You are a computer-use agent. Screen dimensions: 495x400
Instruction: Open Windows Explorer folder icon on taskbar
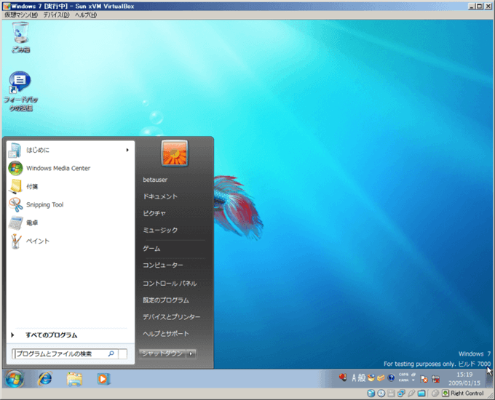74,378
